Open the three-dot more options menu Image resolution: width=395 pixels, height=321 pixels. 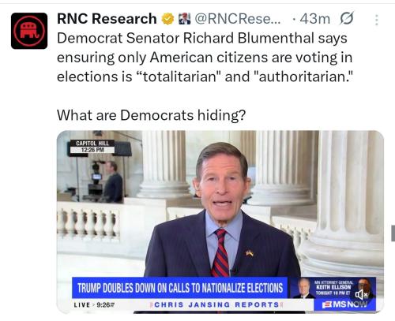coord(377,20)
